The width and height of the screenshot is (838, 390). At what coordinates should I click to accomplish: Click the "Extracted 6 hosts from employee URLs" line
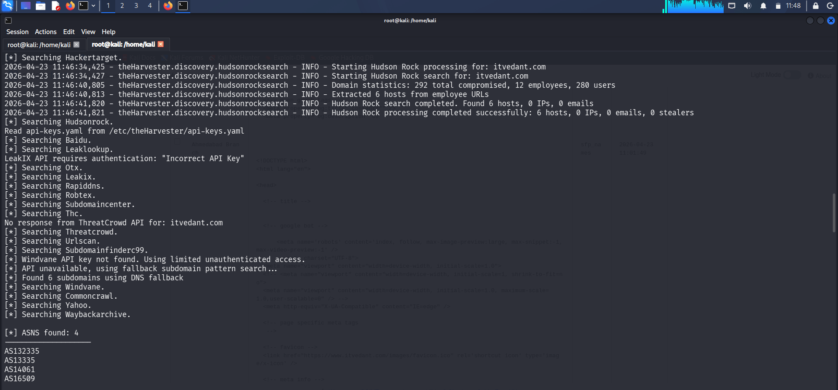pyautogui.click(x=247, y=94)
